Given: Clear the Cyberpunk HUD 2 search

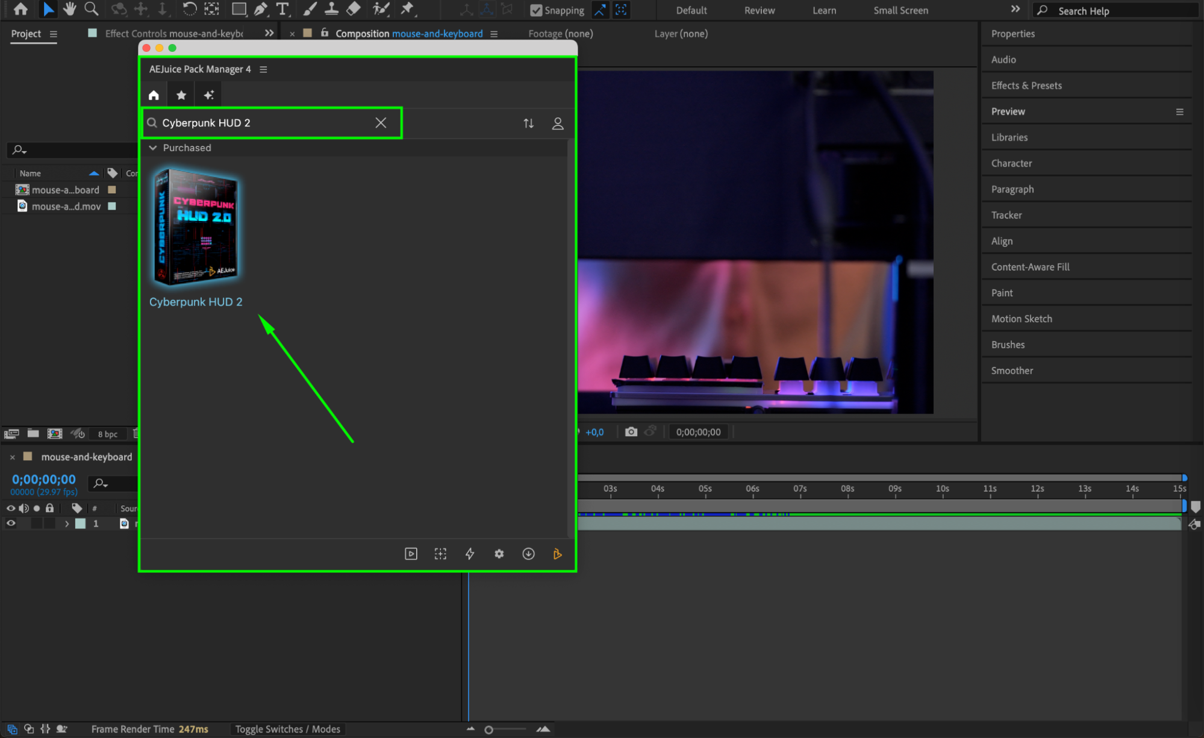Looking at the screenshot, I should click(x=381, y=123).
